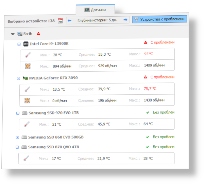Click Samsung SSD 860 EVO drive icon
The image size is (204, 185).
(x=24, y=137)
